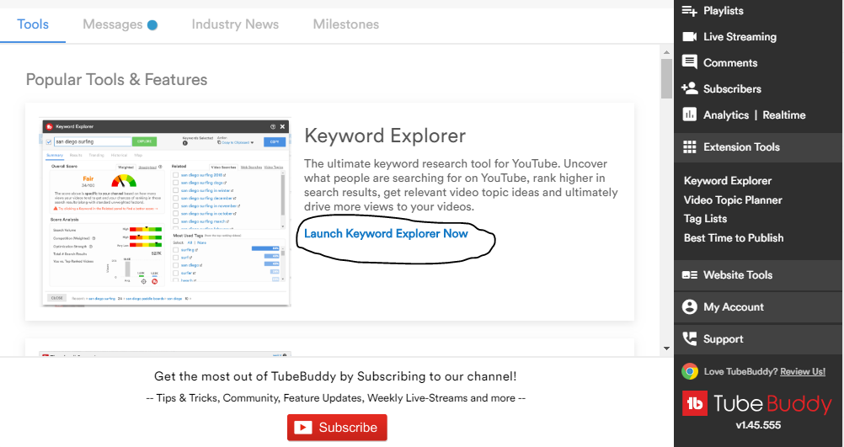
Task: Open Live Streaming in the sidebar
Action: point(740,36)
